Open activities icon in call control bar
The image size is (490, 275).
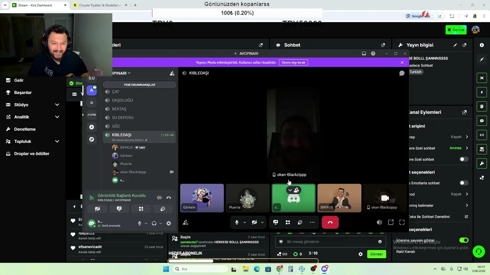tap(288, 222)
